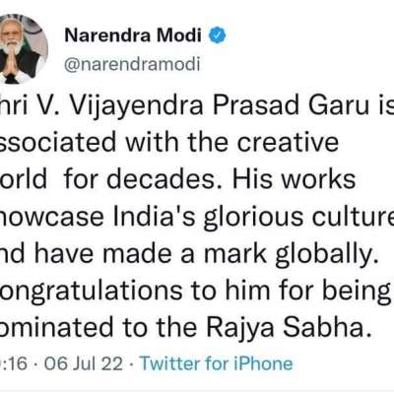Click the phrase for decades. His works
Screen dimensions: 394x394
pyautogui.click(x=210, y=179)
